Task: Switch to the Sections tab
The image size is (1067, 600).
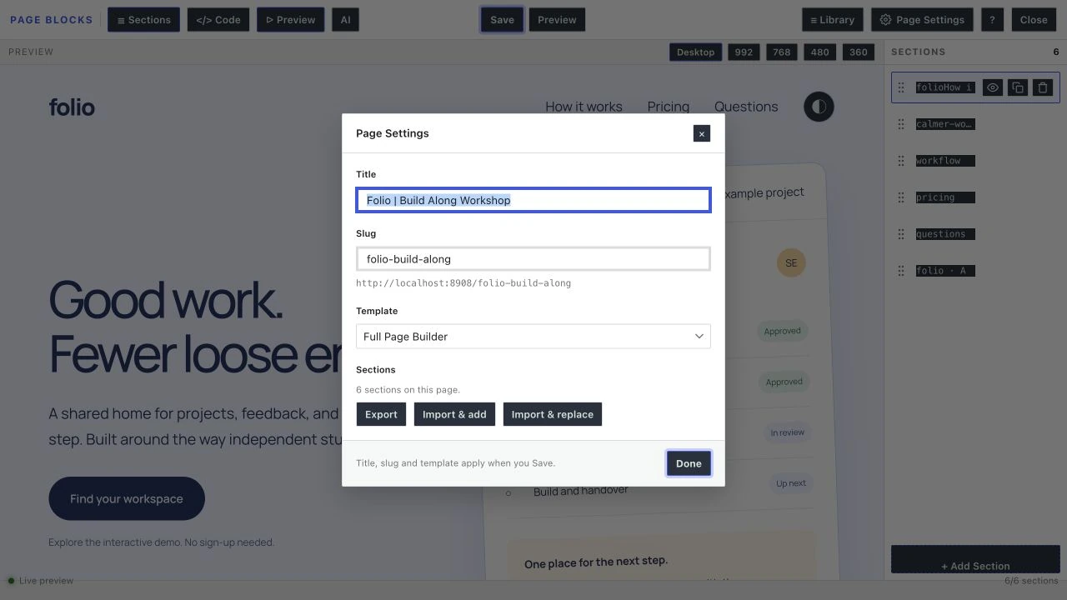Action: (x=143, y=20)
